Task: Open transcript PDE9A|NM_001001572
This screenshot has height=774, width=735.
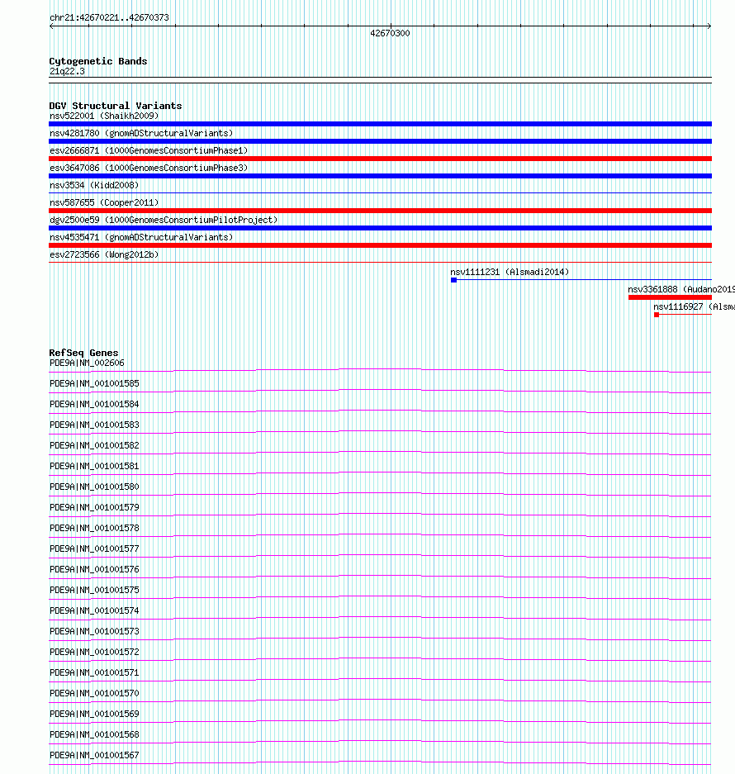Action: (94, 652)
